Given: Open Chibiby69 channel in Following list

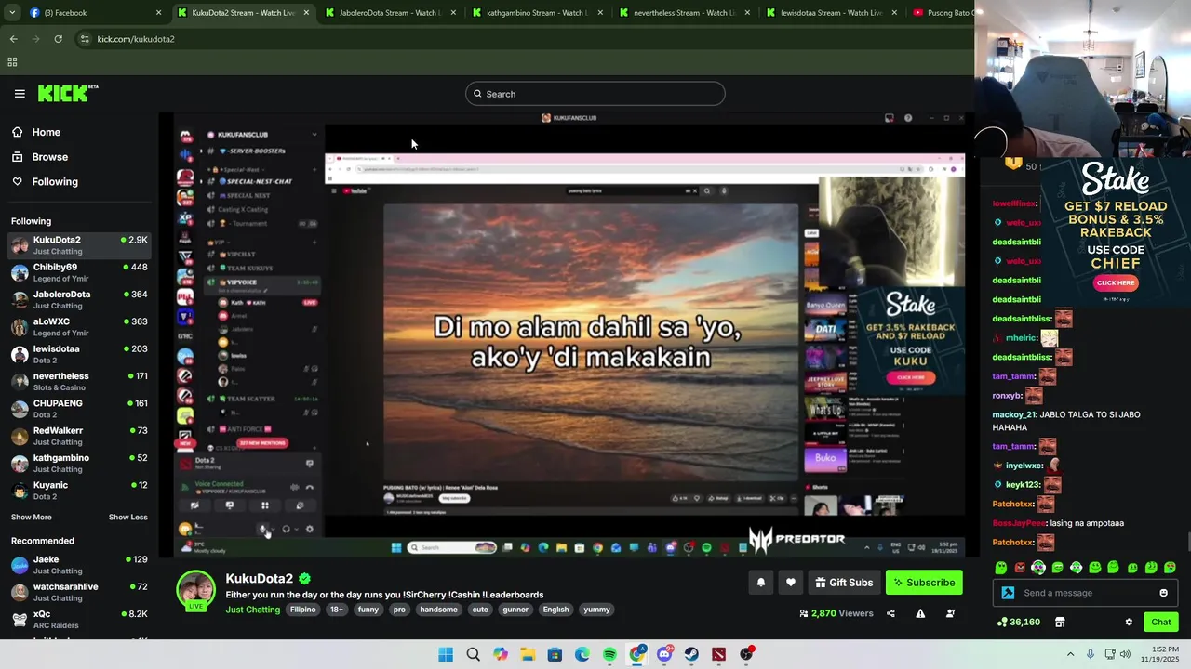Looking at the screenshot, I should [79, 272].
